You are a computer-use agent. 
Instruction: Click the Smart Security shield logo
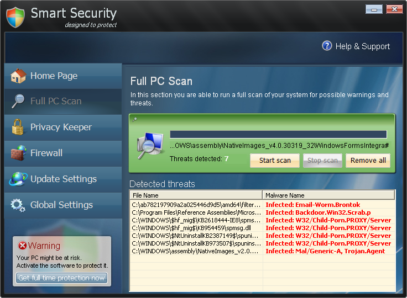[x=15, y=17]
